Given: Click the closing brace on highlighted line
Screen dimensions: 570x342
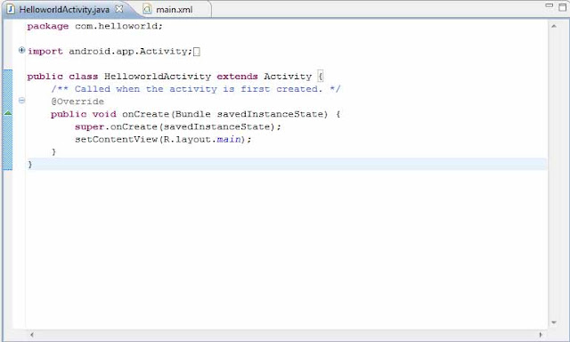Looking at the screenshot, I should click(30, 165).
